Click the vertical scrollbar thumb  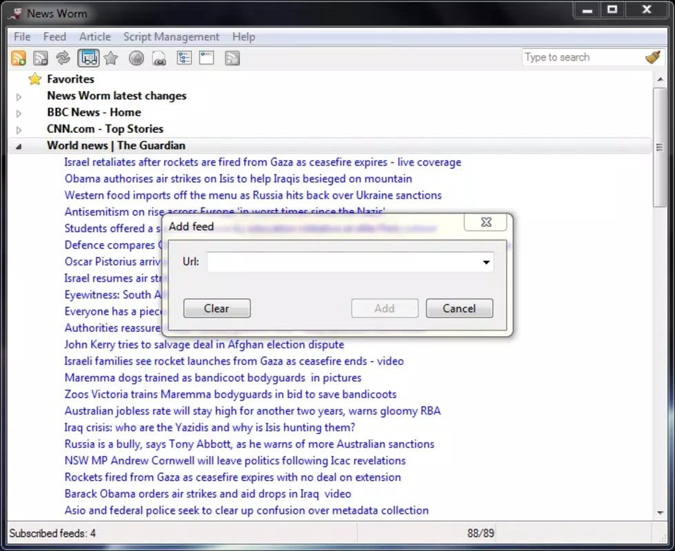pyautogui.click(x=660, y=147)
